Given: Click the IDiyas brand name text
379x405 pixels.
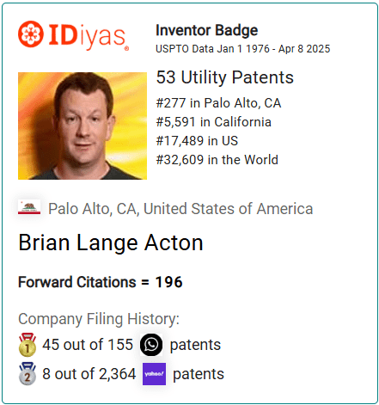Looking at the screenshot, I should [x=88, y=37].
